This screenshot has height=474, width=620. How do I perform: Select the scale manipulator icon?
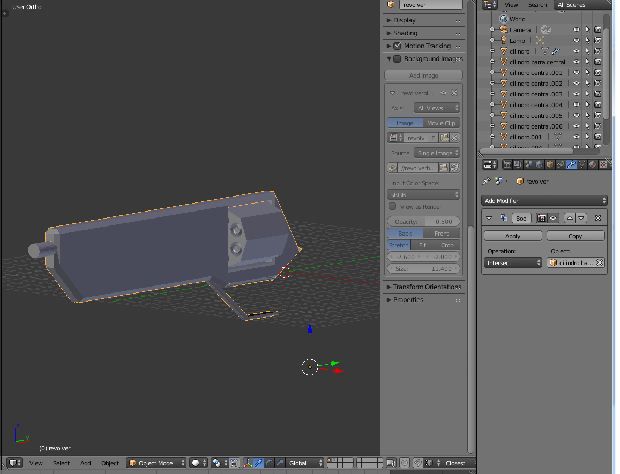click(280, 463)
